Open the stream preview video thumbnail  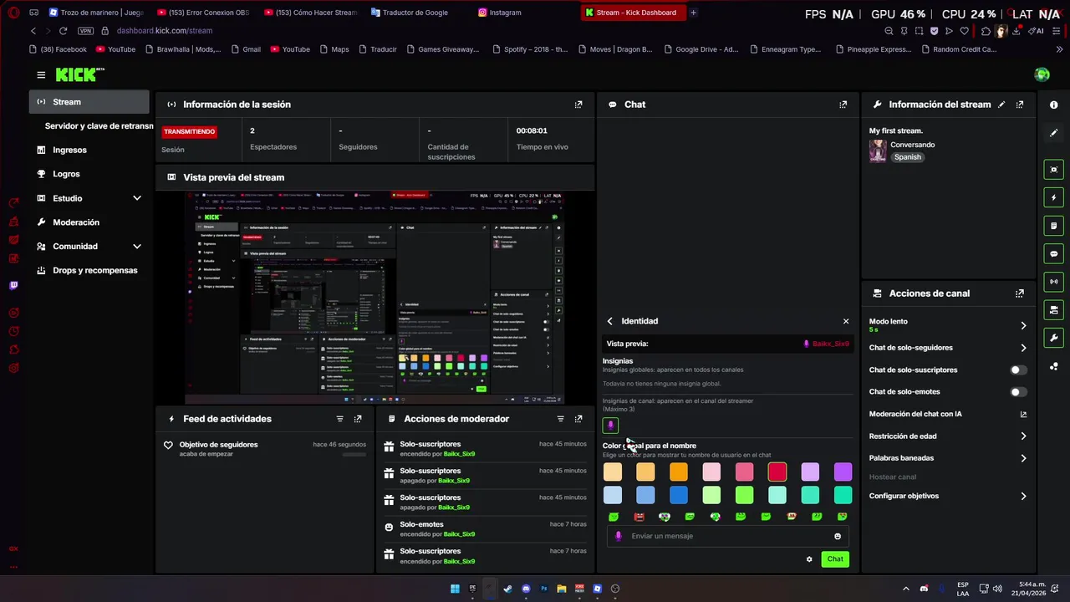pyautogui.click(x=374, y=298)
